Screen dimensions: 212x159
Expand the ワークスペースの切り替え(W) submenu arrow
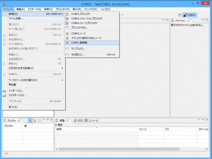[x=62, y=80]
